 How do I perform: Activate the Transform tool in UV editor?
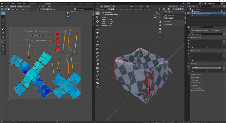(3, 33)
